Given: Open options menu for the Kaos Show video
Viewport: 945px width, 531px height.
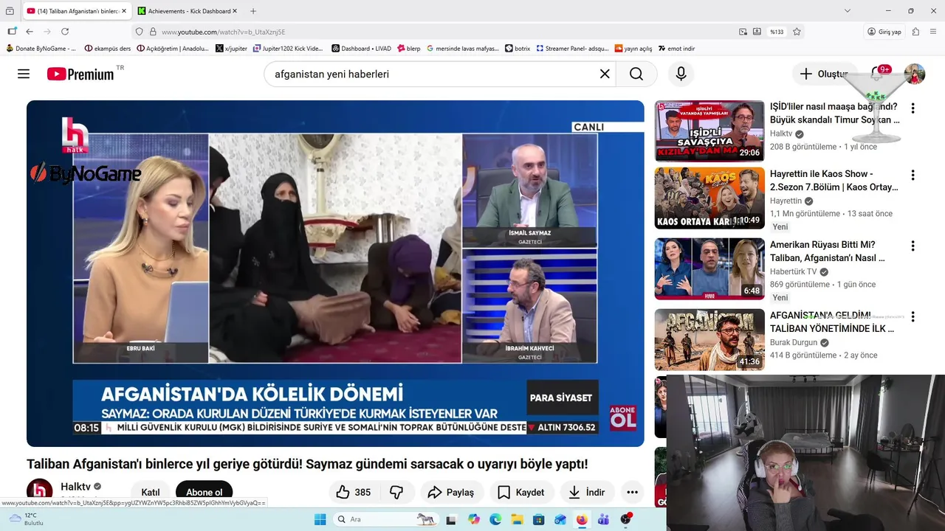Looking at the screenshot, I should [913, 176].
